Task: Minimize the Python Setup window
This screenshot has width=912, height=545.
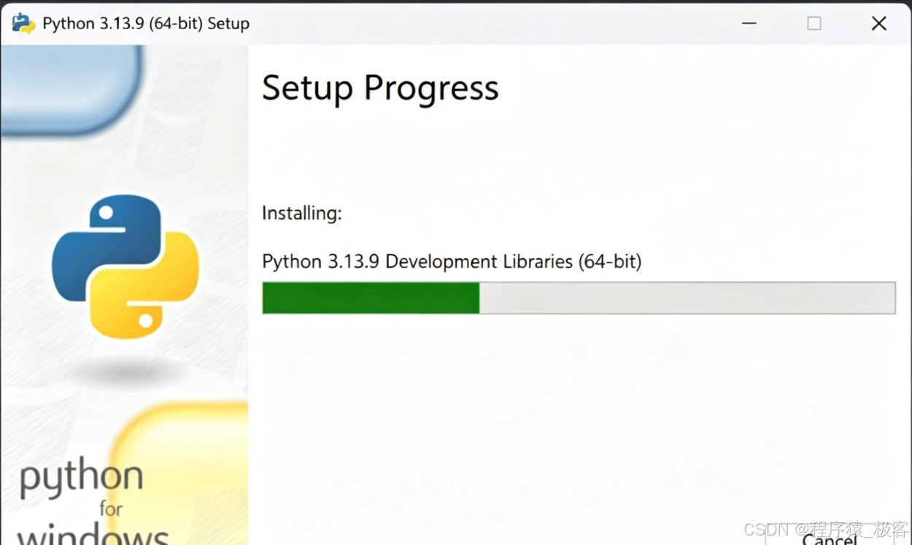Action: (749, 23)
